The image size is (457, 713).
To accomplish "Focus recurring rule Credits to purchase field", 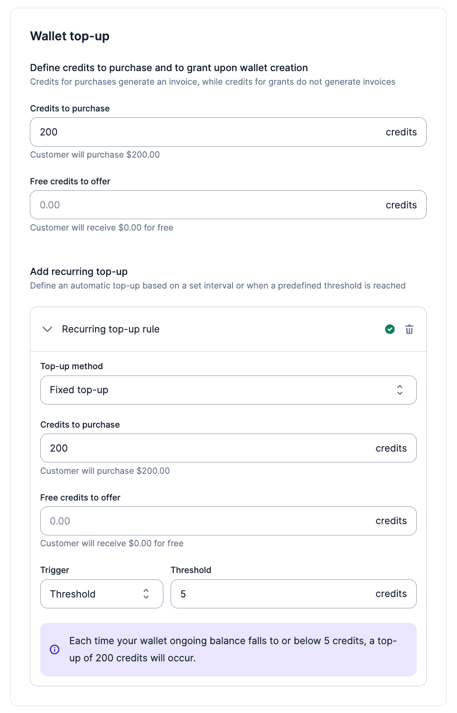I will pyautogui.click(x=204, y=448).
